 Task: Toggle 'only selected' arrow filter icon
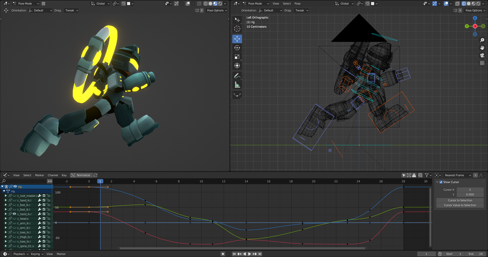(404, 175)
